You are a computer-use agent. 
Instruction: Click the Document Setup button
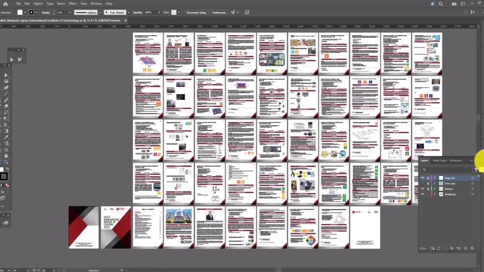point(197,13)
